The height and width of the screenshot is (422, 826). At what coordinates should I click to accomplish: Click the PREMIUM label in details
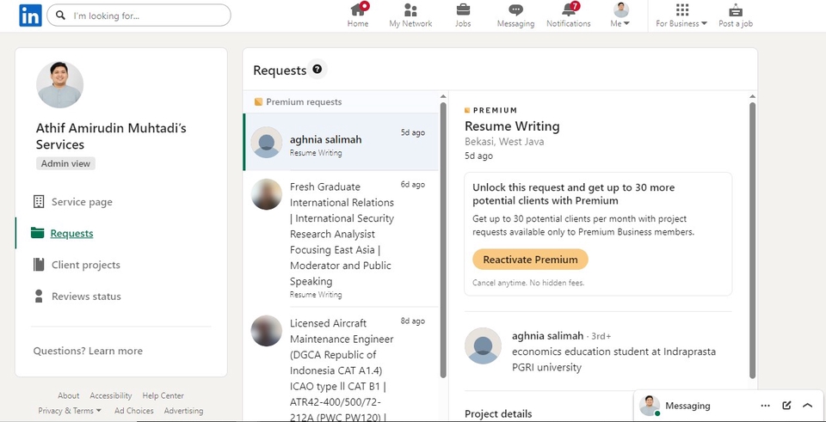pos(496,111)
